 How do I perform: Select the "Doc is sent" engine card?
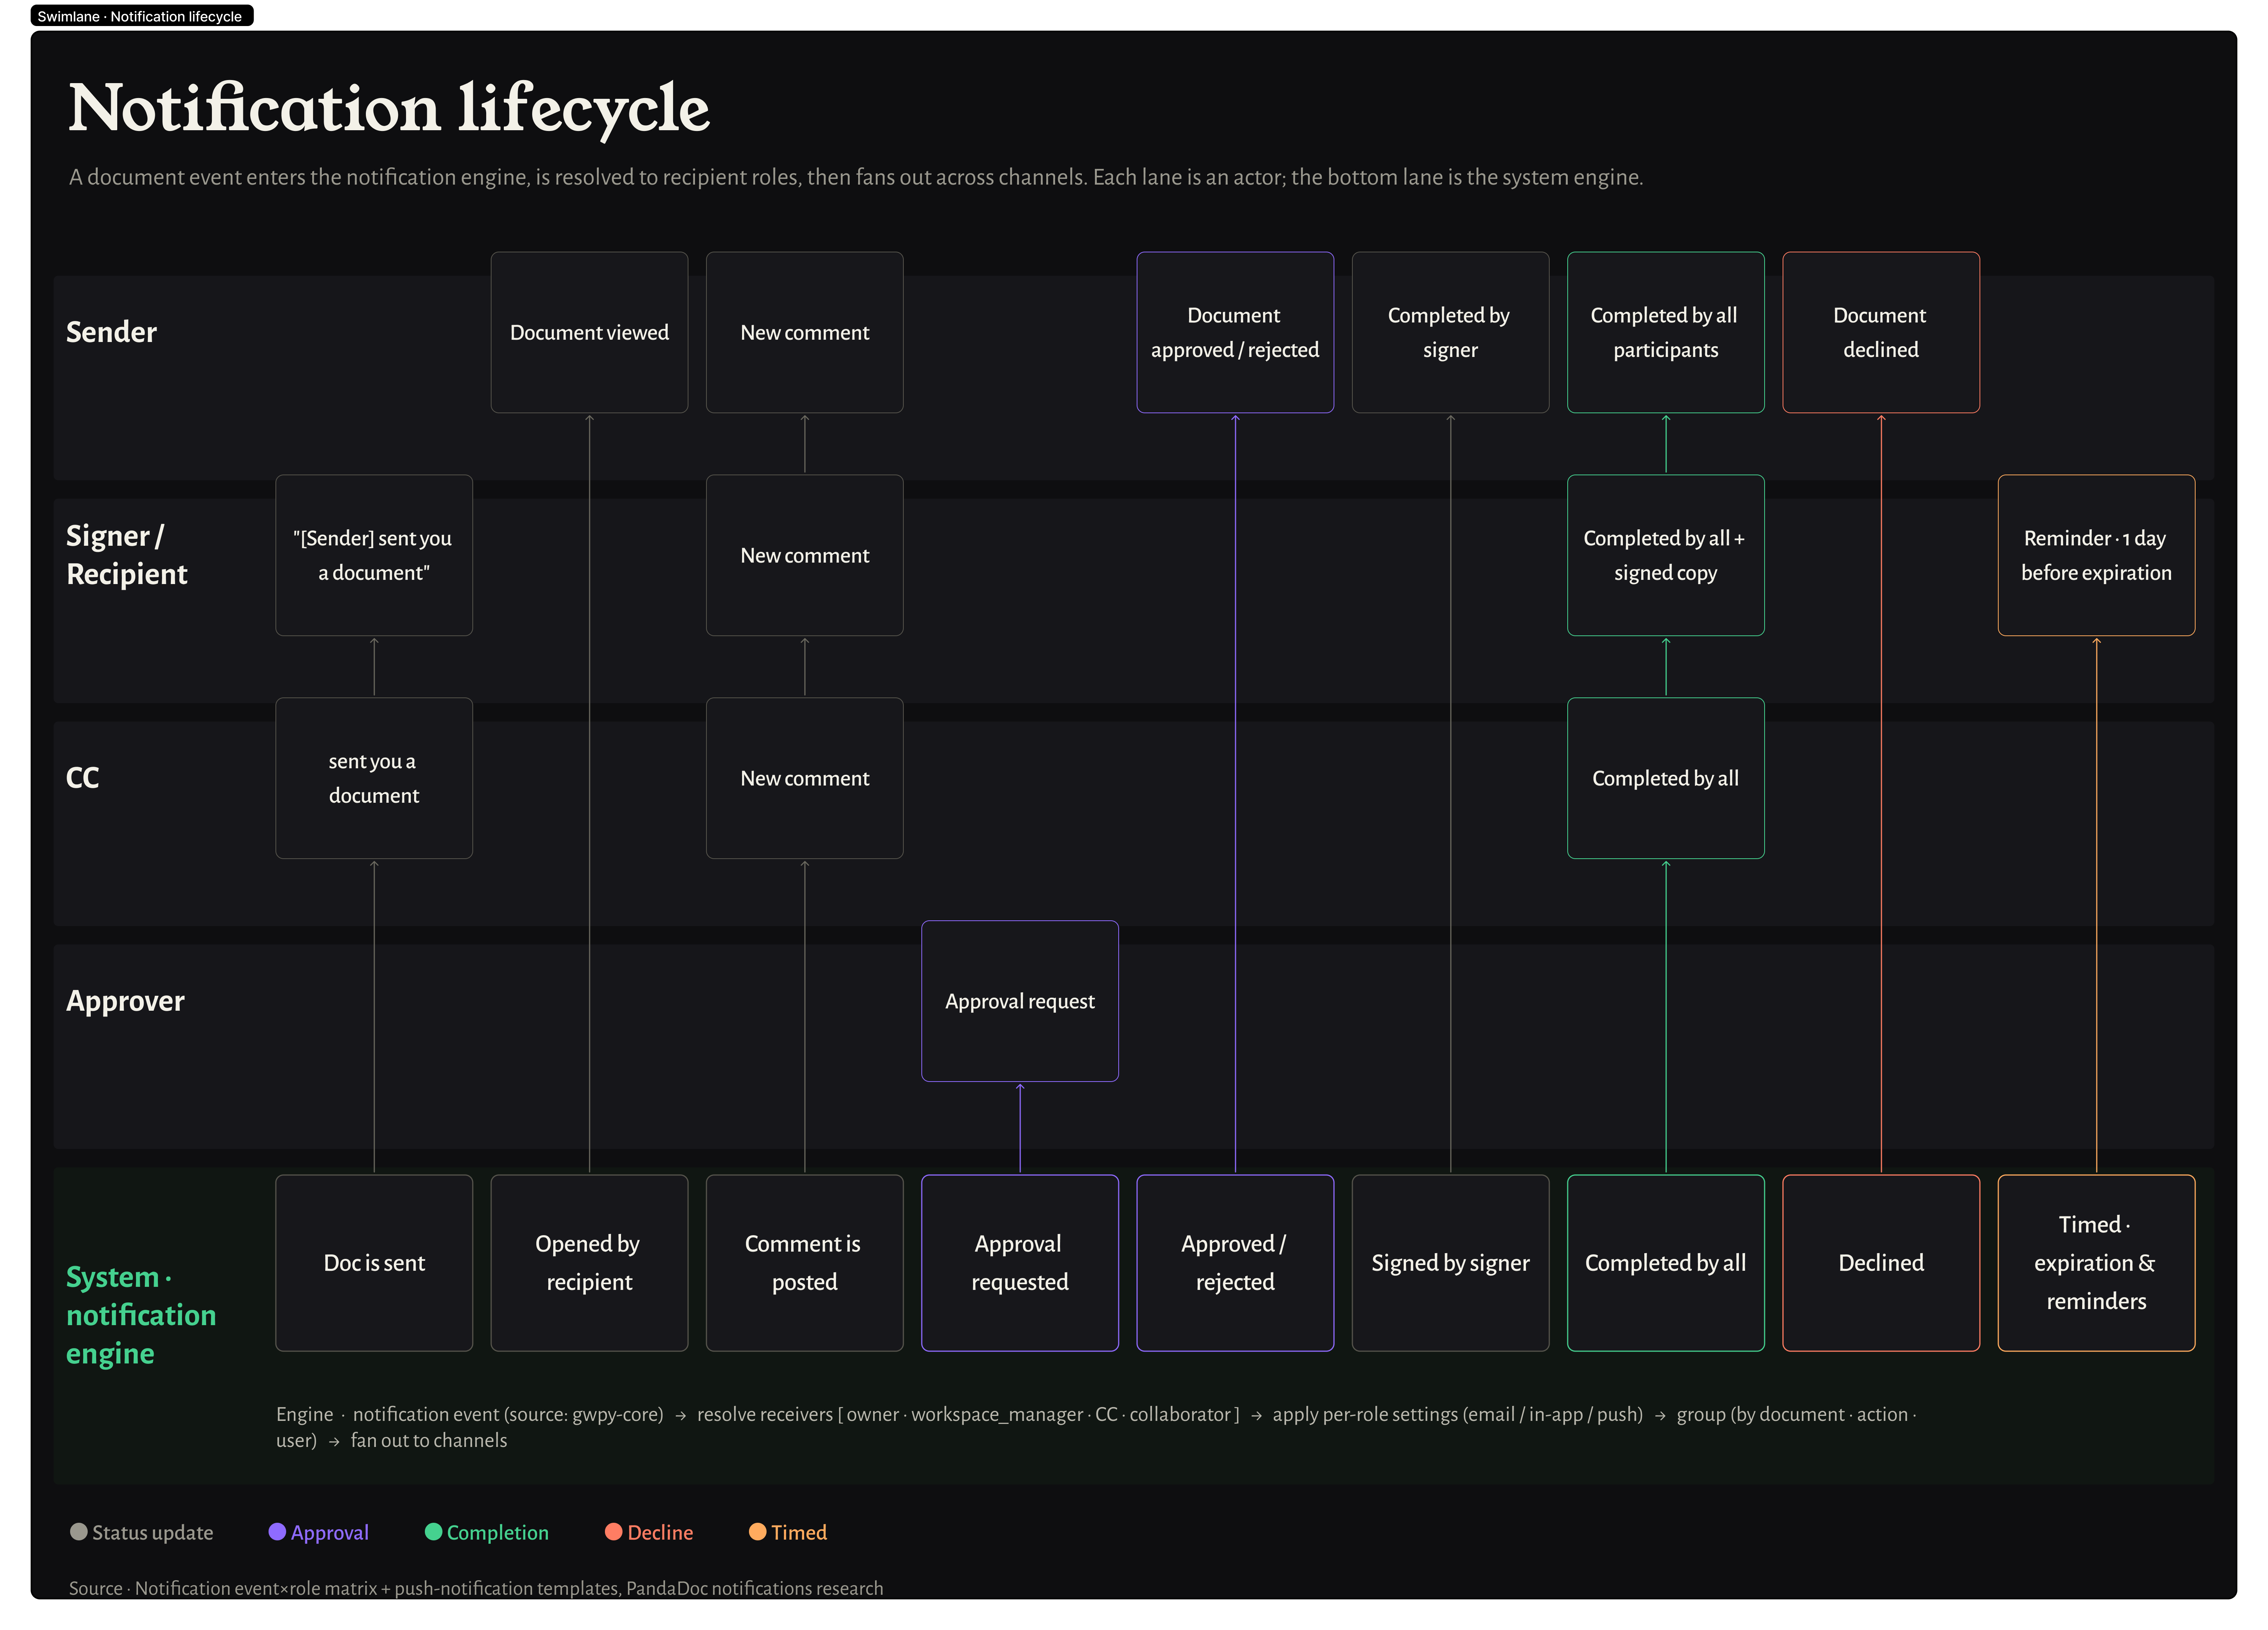click(x=374, y=1262)
